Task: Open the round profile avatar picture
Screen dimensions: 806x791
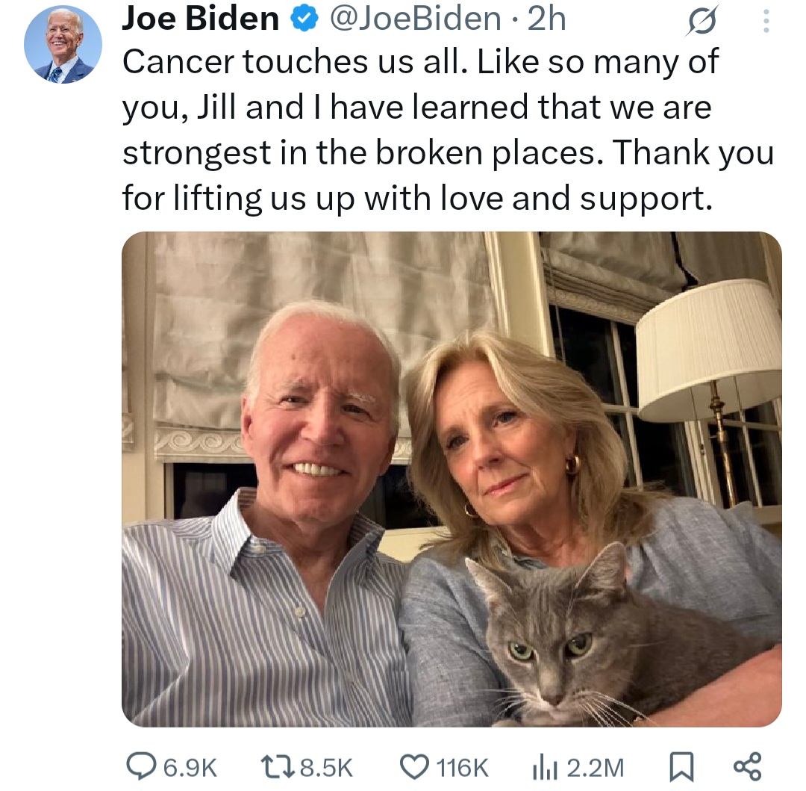Action: (63, 45)
